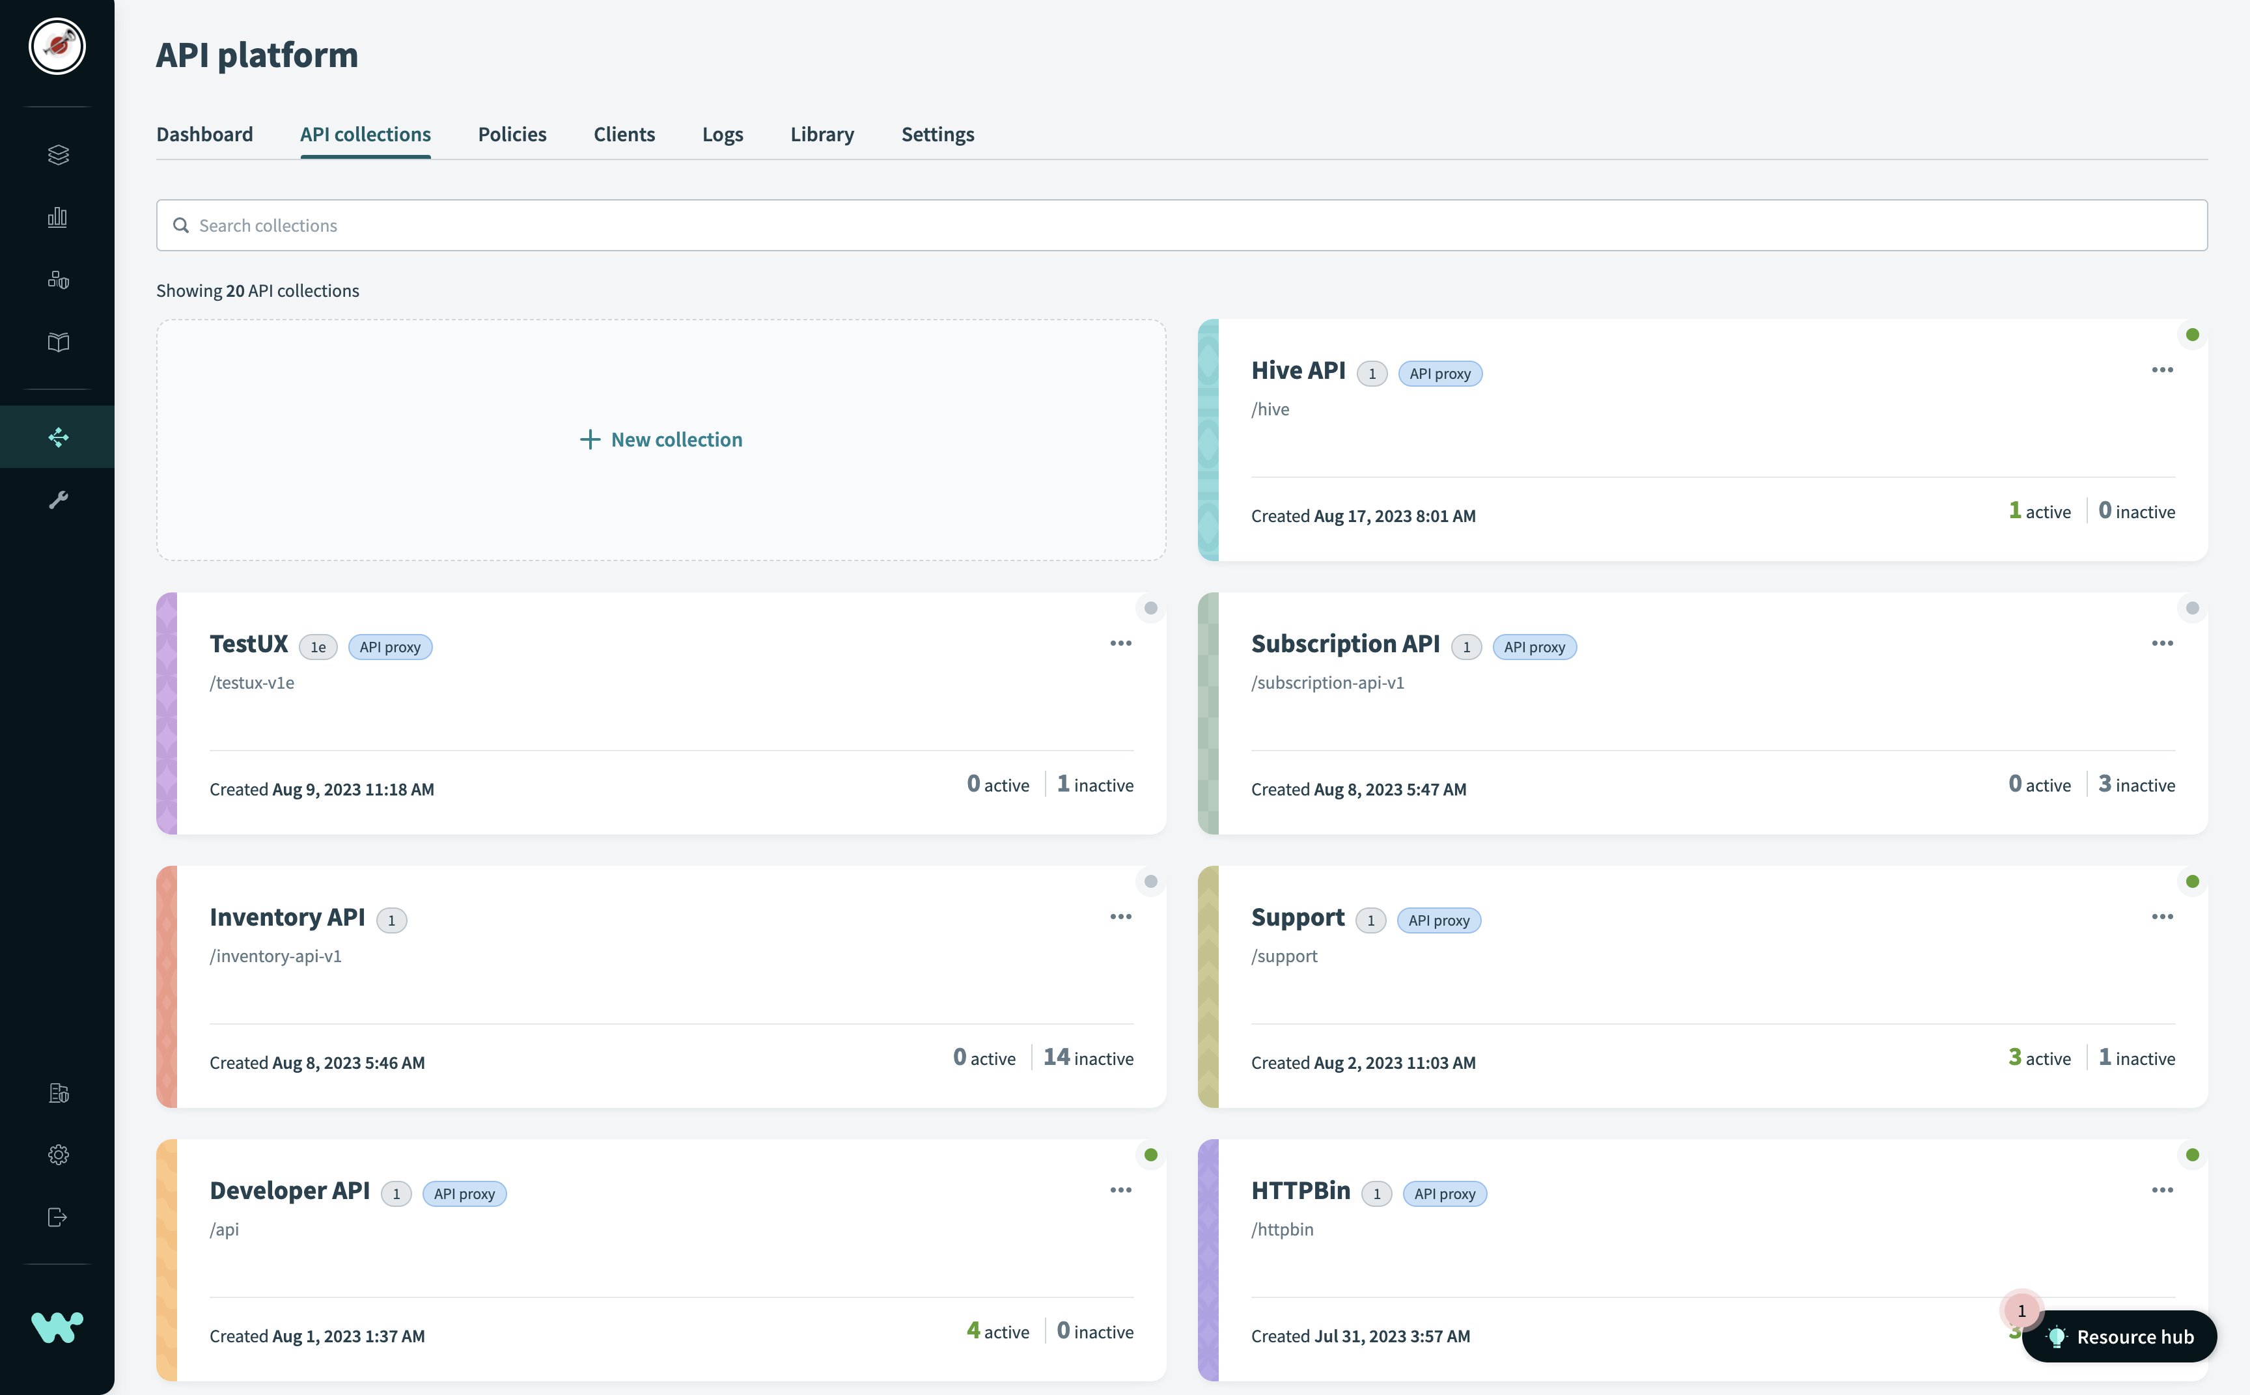Screen dimensions: 2250x1395
Task: Select the bar chart analytics icon
Action: click(x=57, y=217)
